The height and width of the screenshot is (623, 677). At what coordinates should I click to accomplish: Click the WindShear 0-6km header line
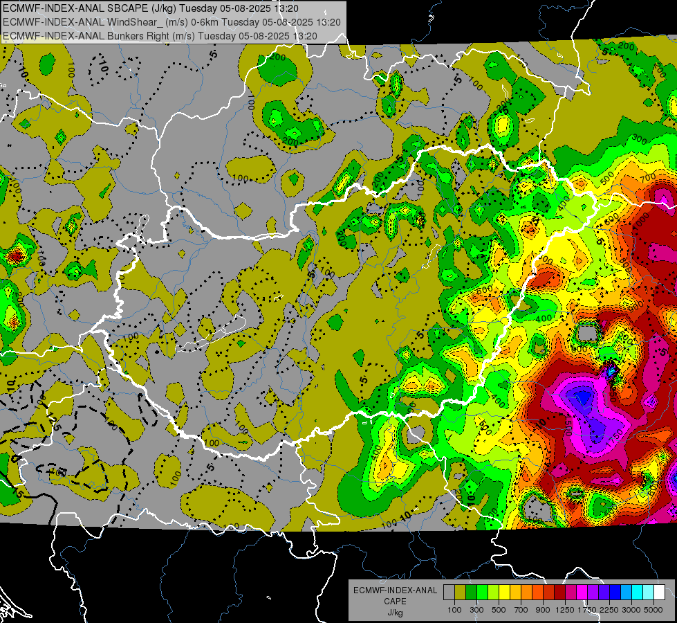(171, 22)
